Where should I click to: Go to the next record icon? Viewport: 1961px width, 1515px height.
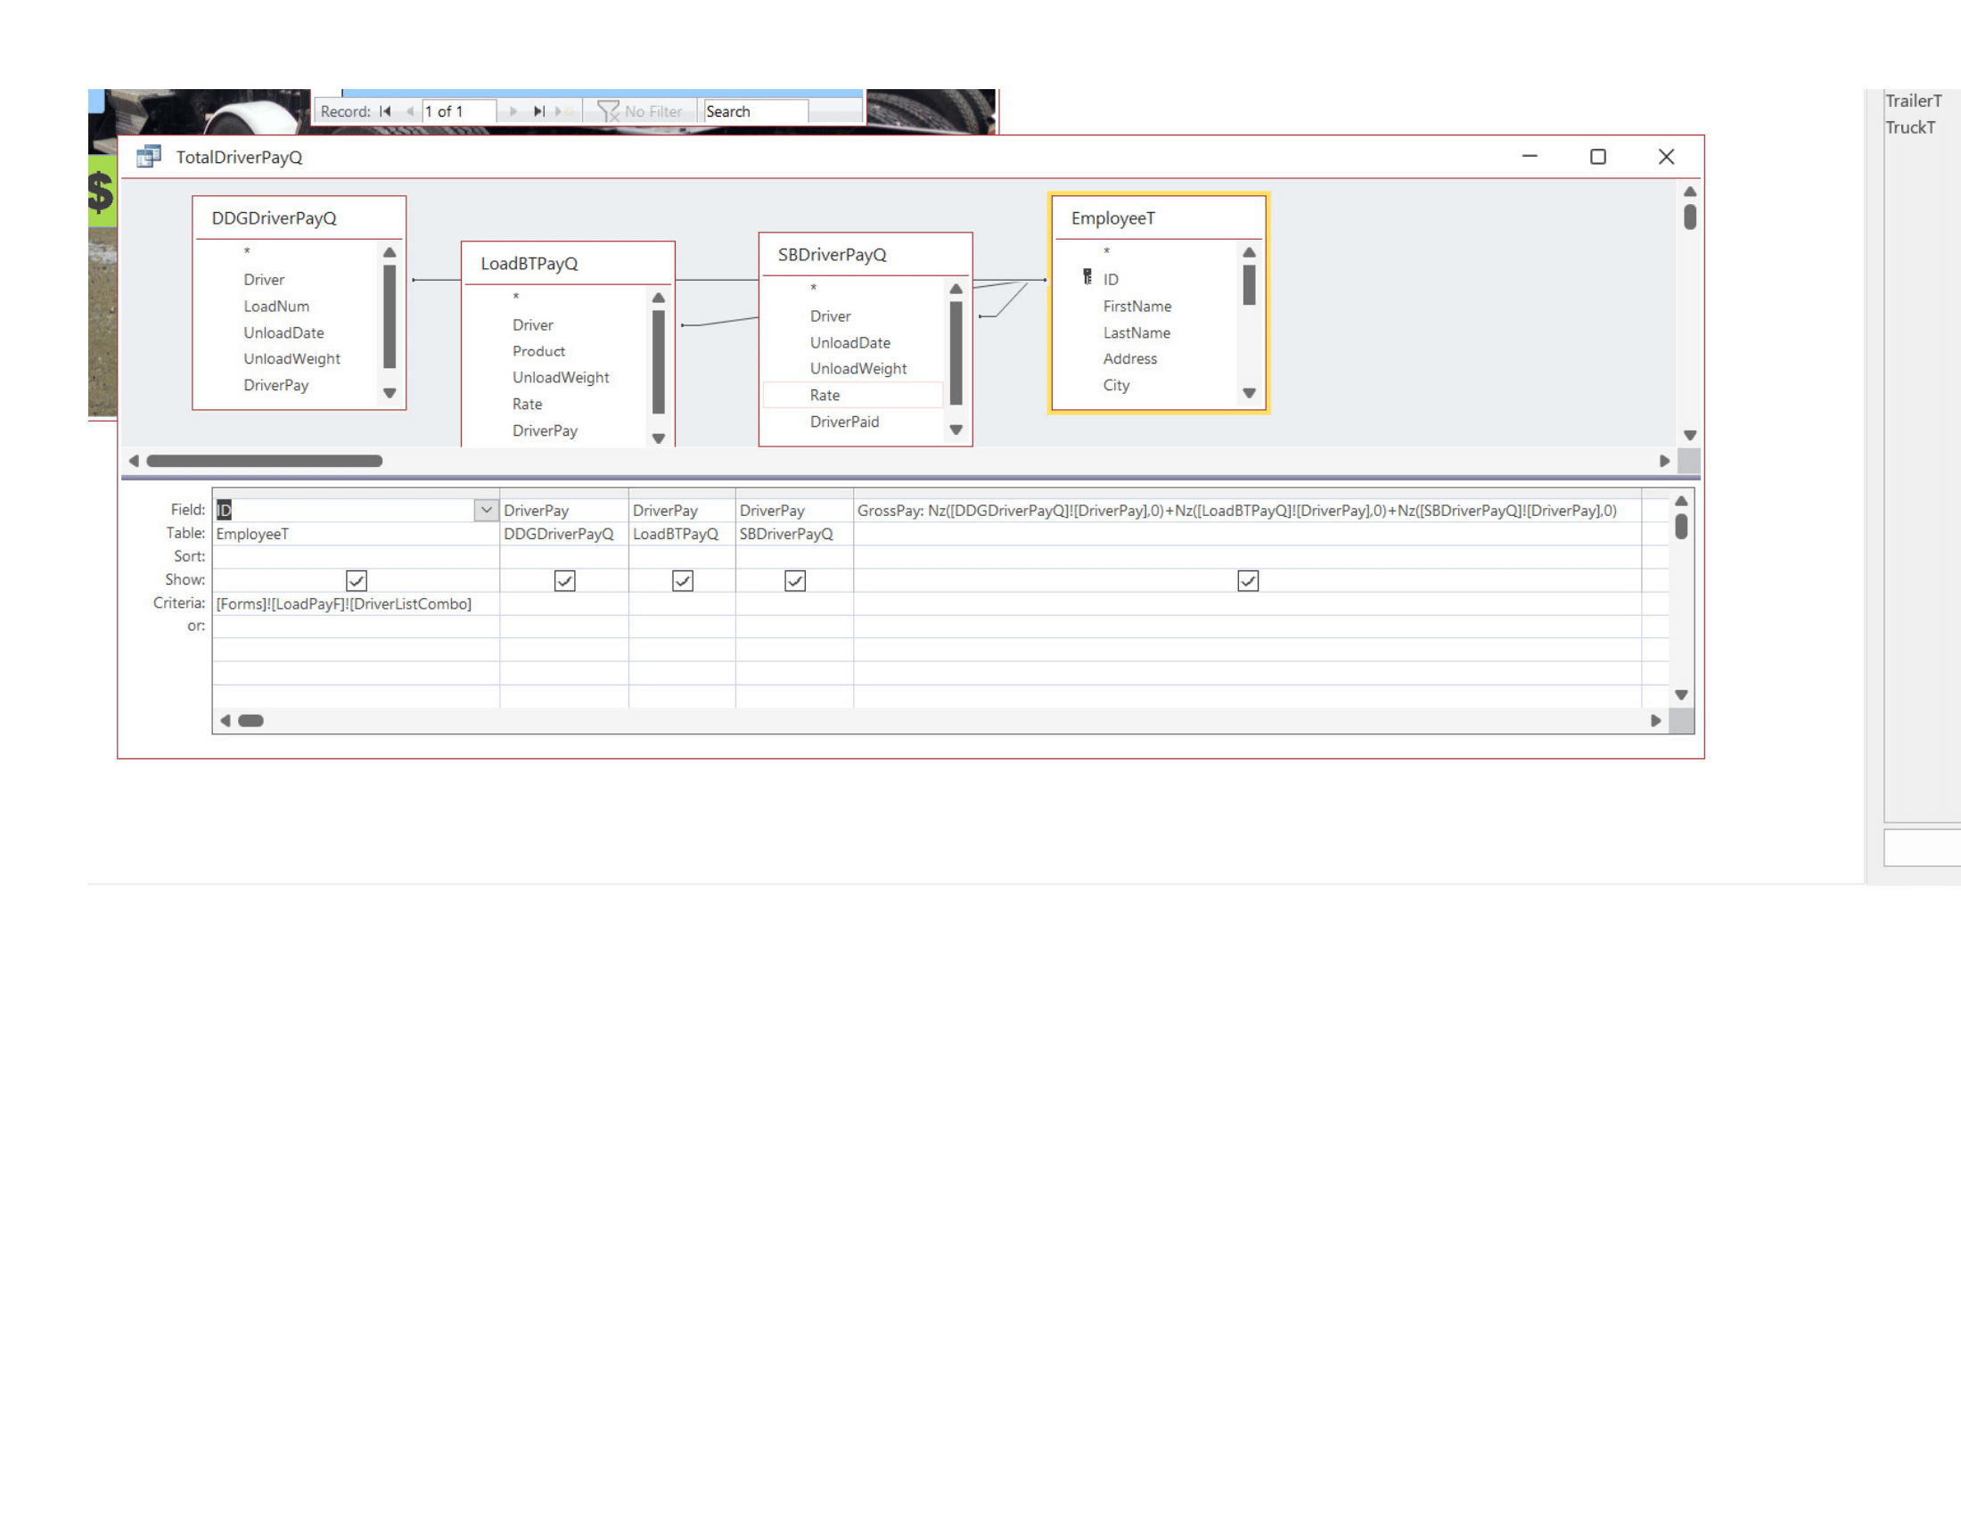point(513,111)
